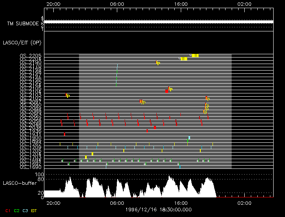Click the TM SUBMODE label

(x=23, y=24)
